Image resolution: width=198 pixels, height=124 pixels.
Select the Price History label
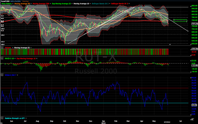click(x=6, y=4)
